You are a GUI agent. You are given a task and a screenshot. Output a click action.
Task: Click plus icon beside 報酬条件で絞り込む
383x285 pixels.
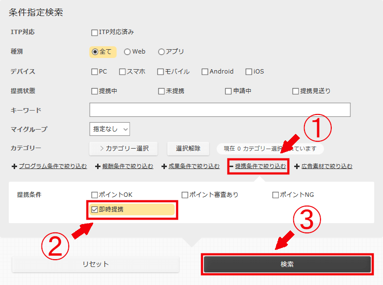(98, 167)
